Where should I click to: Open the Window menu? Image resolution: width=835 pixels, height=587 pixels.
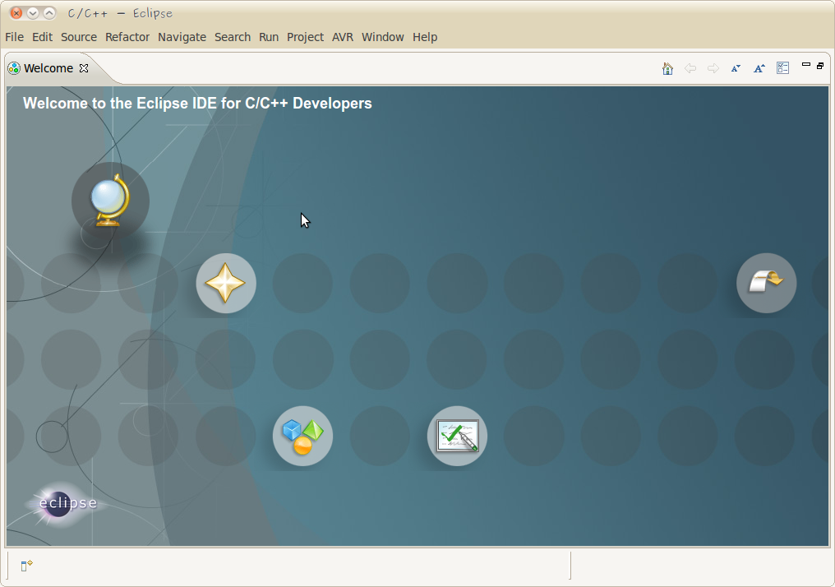pos(383,37)
